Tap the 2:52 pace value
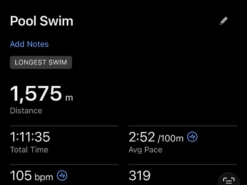The image size is (247, 185). [x=142, y=137]
